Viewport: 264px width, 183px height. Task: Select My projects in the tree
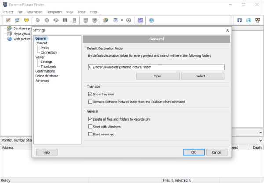pos(22,34)
